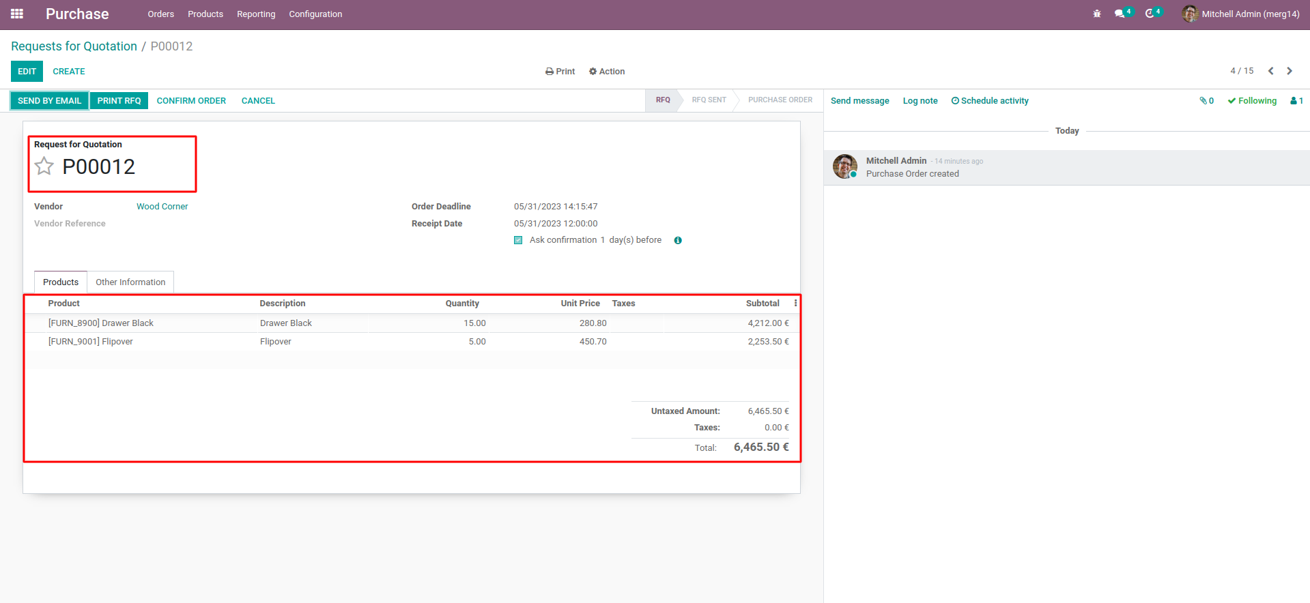Click the Confirm Order button
1310x603 pixels.
click(x=191, y=101)
